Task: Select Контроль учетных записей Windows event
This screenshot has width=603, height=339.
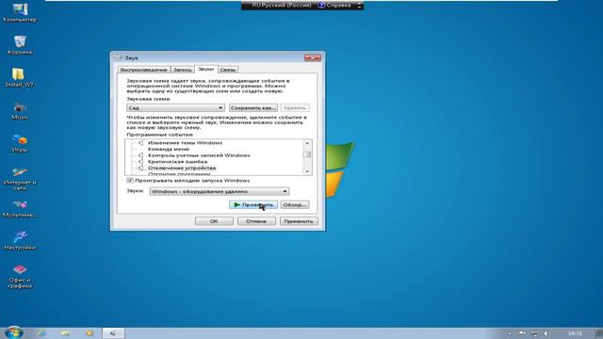Action: tap(199, 155)
